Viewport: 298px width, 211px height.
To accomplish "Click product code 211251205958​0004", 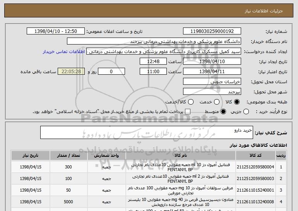I will coord(255,167).
